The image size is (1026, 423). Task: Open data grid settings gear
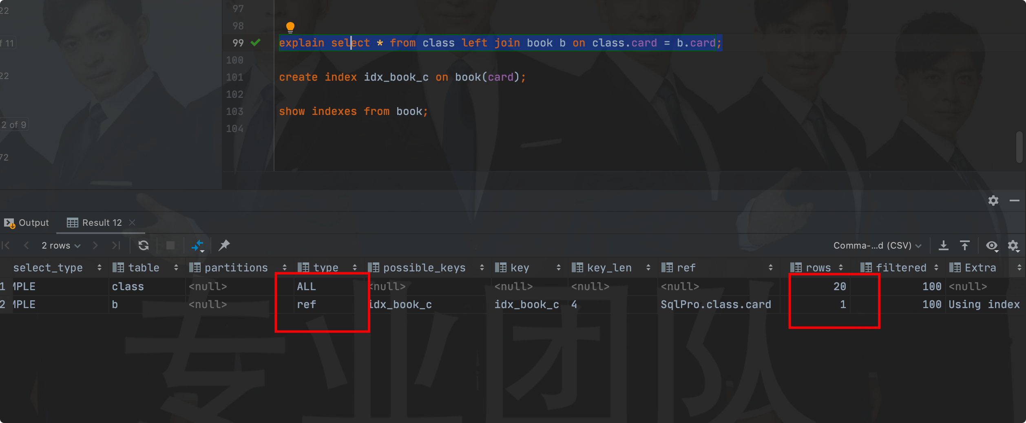pyautogui.click(x=1013, y=245)
